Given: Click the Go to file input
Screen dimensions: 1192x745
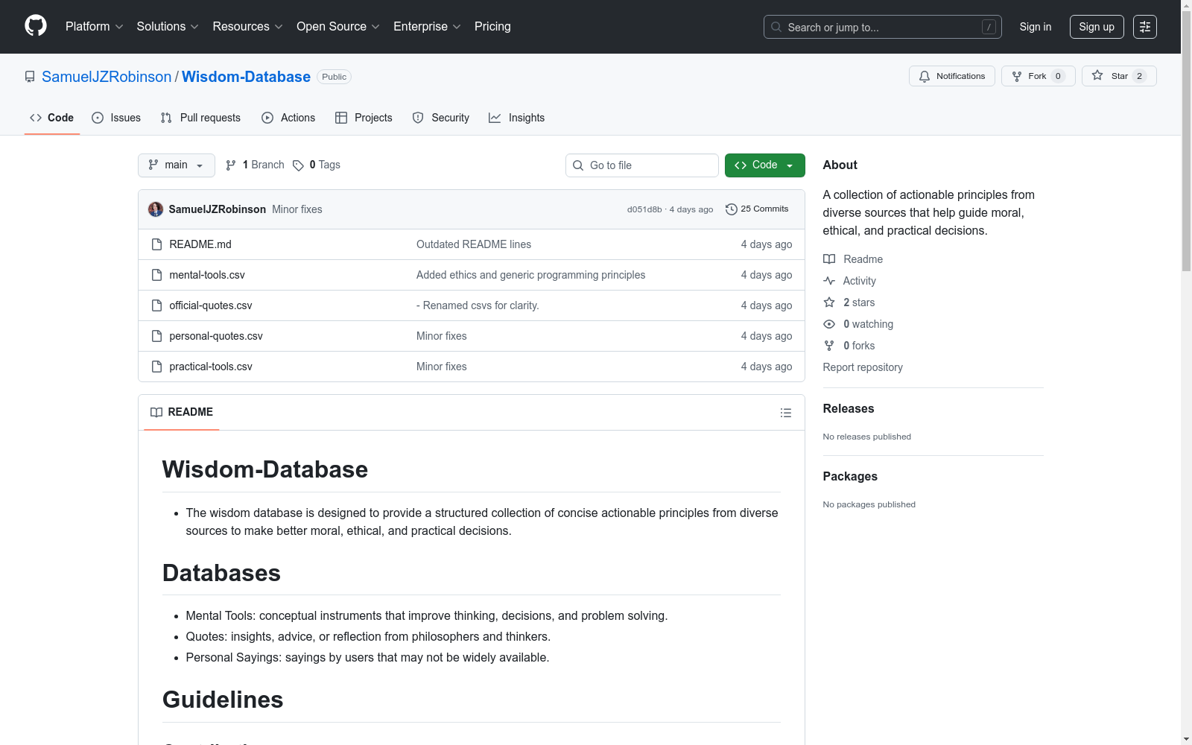Looking at the screenshot, I should pos(642,165).
